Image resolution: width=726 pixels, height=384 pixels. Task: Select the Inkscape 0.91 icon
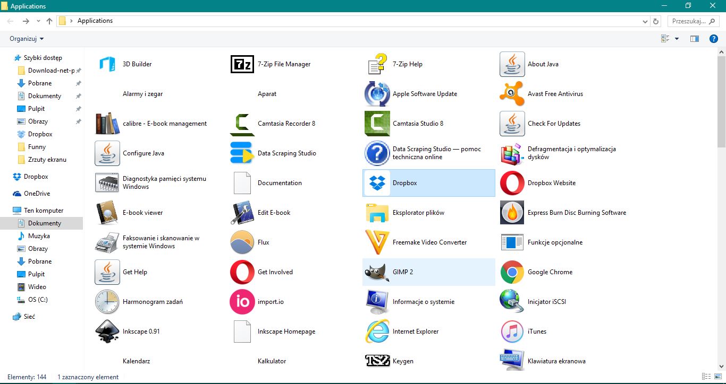coord(107,331)
